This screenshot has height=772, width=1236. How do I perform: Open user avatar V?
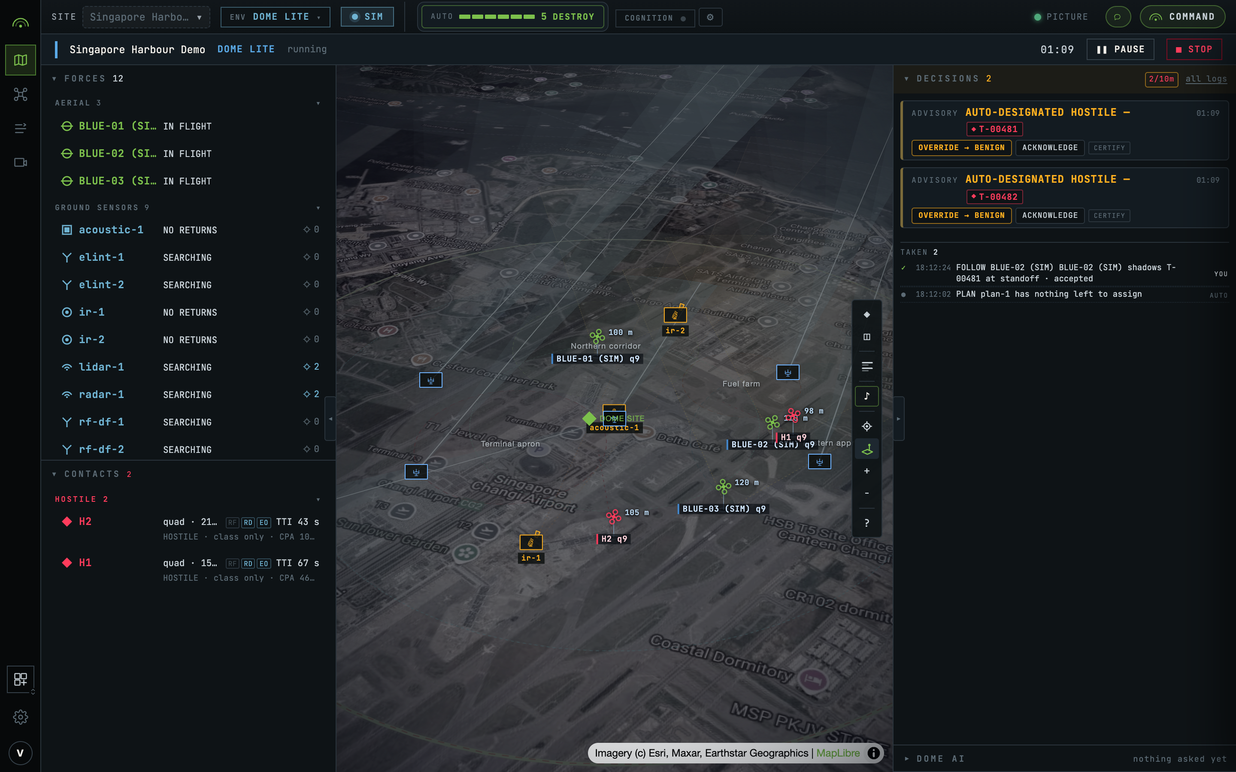click(21, 753)
